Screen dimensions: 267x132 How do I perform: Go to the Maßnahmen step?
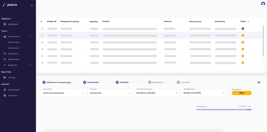click(x=156, y=82)
